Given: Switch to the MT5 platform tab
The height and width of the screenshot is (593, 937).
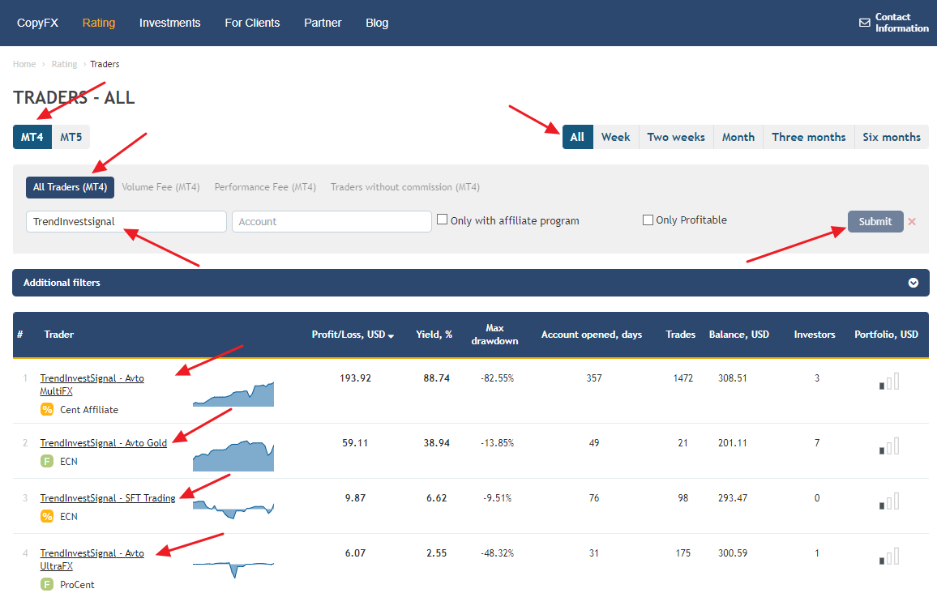Looking at the screenshot, I should 71,137.
